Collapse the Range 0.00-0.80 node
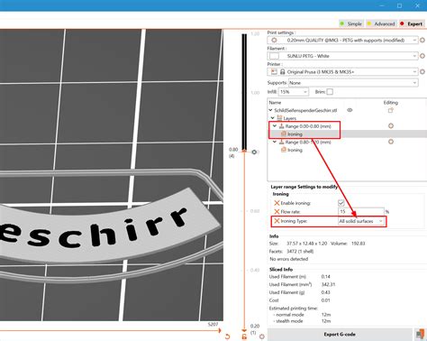 [275, 126]
